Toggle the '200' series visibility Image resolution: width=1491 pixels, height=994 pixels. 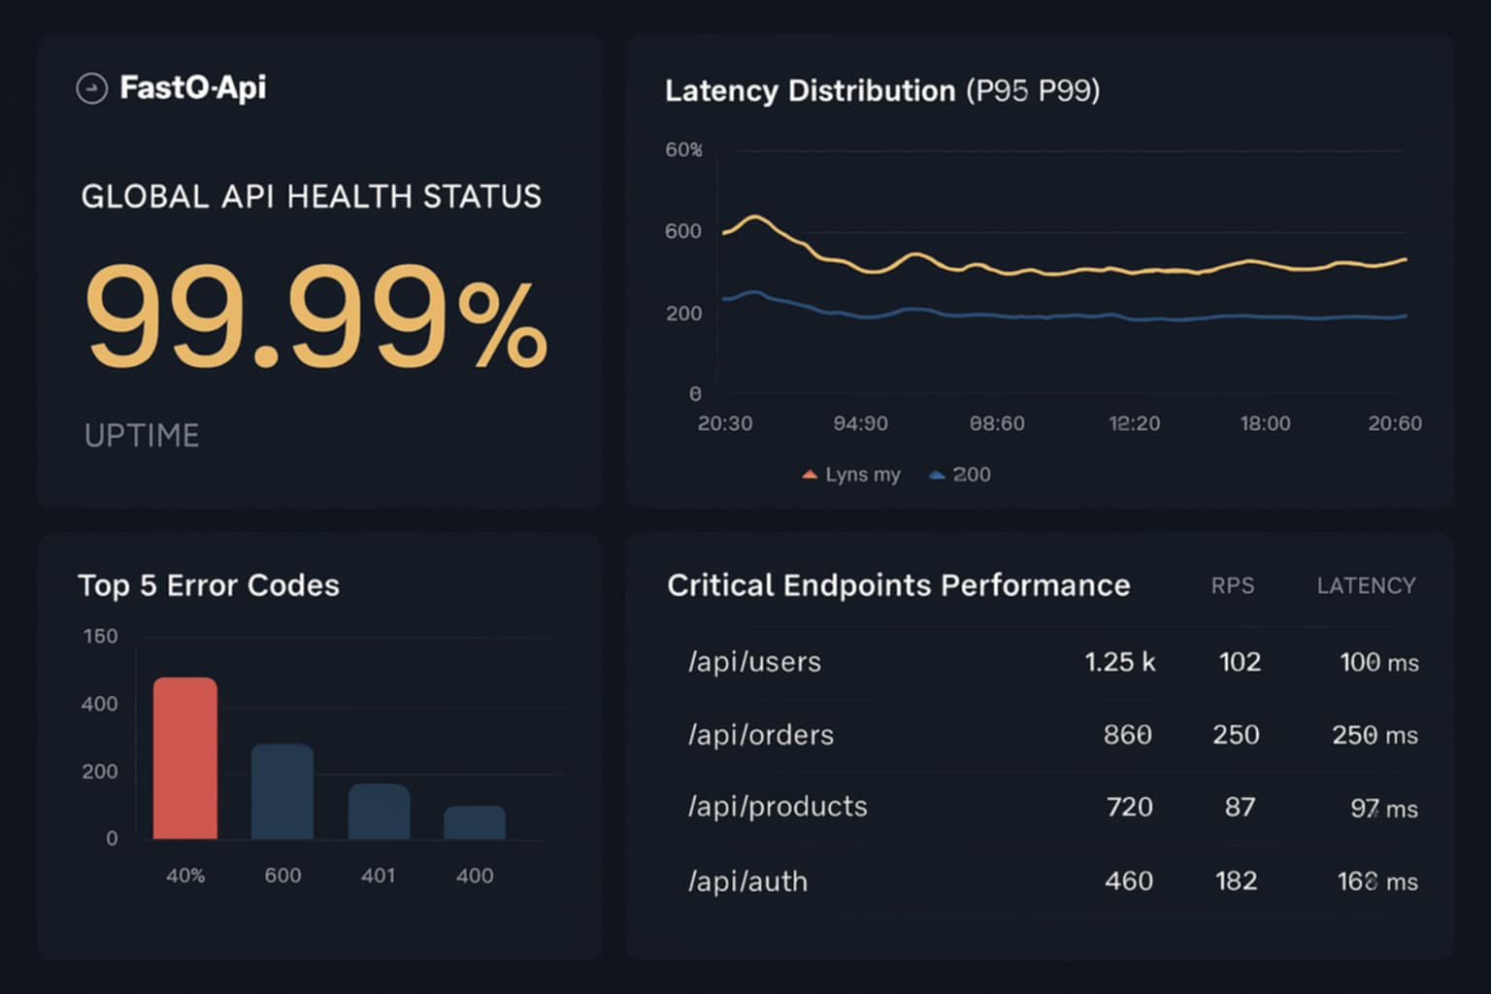pyautogui.click(x=971, y=475)
